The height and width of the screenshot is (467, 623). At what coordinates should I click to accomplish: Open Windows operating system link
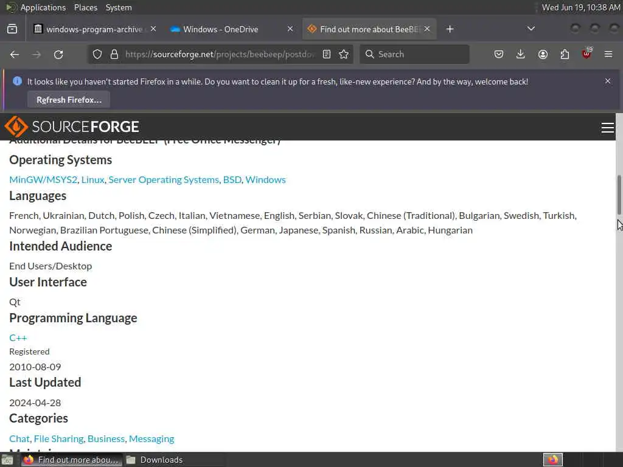265,180
